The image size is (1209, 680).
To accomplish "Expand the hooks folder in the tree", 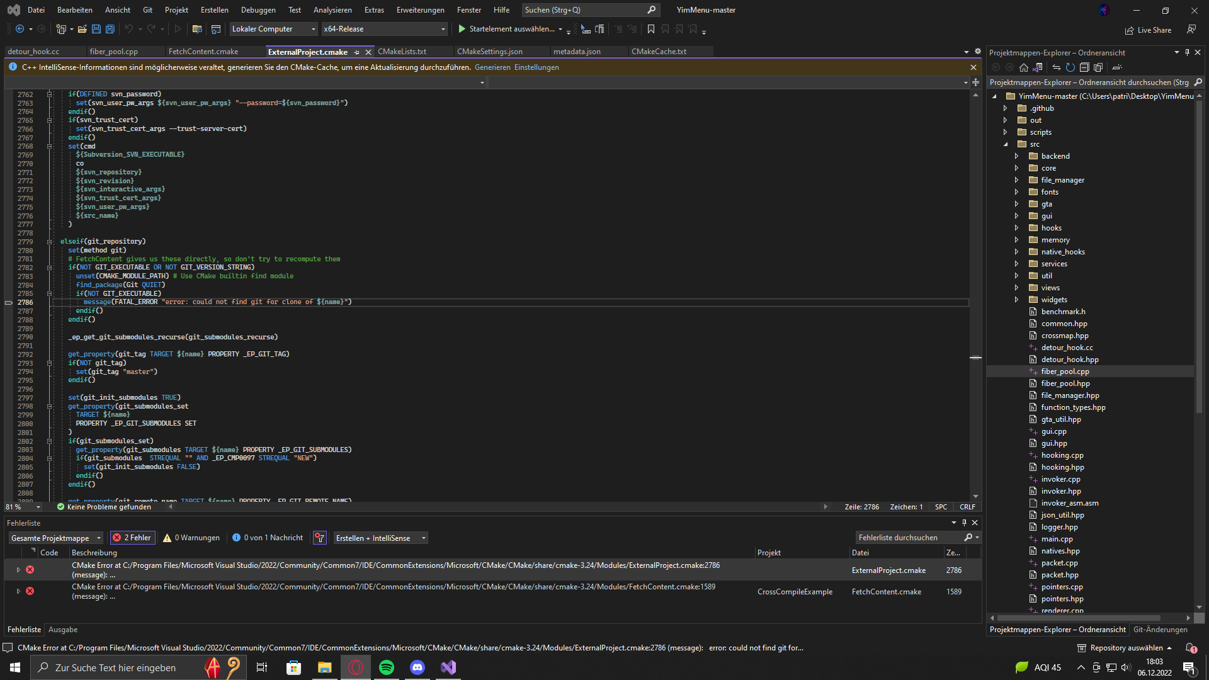I will [x=1016, y=227].
